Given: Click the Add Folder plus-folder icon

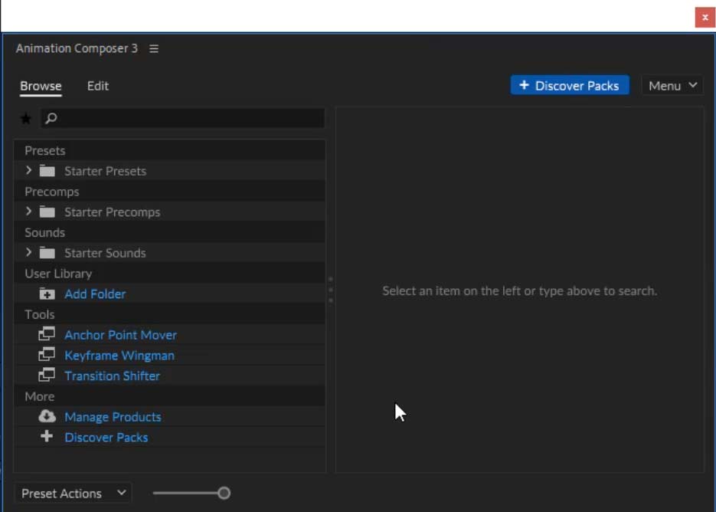Looking at the screenshot, I should click(47, 294).
